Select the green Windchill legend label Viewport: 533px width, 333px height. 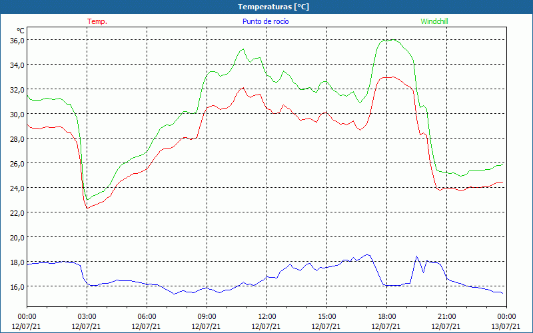point(434,21)
